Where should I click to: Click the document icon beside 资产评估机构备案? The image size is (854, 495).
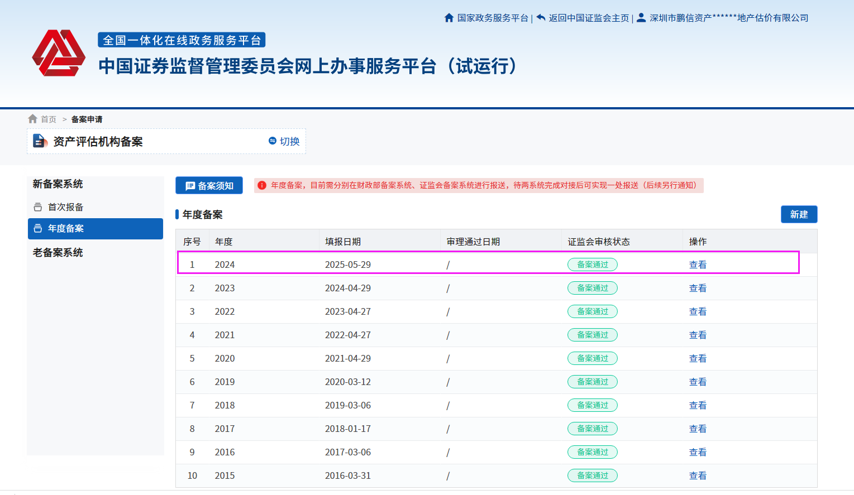pos(40,141)
